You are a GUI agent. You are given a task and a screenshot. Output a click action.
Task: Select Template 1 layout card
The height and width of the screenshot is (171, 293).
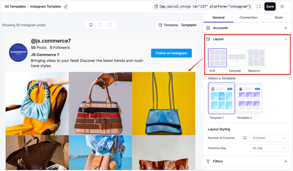pos(221,98)
